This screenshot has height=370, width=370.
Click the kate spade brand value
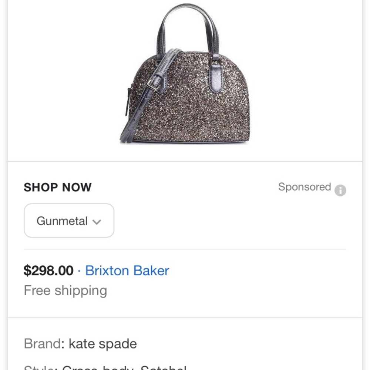tap(102, 344)
